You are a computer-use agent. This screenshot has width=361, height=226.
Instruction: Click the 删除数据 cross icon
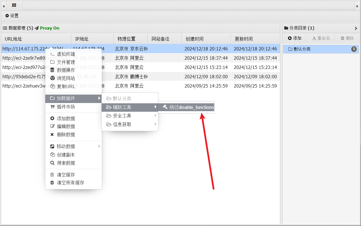pos(52,135)
